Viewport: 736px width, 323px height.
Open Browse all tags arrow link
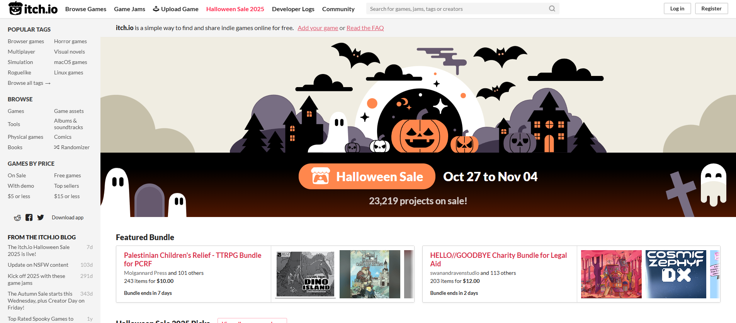click(29, 83)
